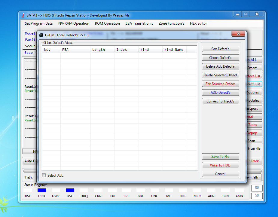This screenshot has width=278, height=217.
Task: Click the Check Defect's button
Action: 220,58
